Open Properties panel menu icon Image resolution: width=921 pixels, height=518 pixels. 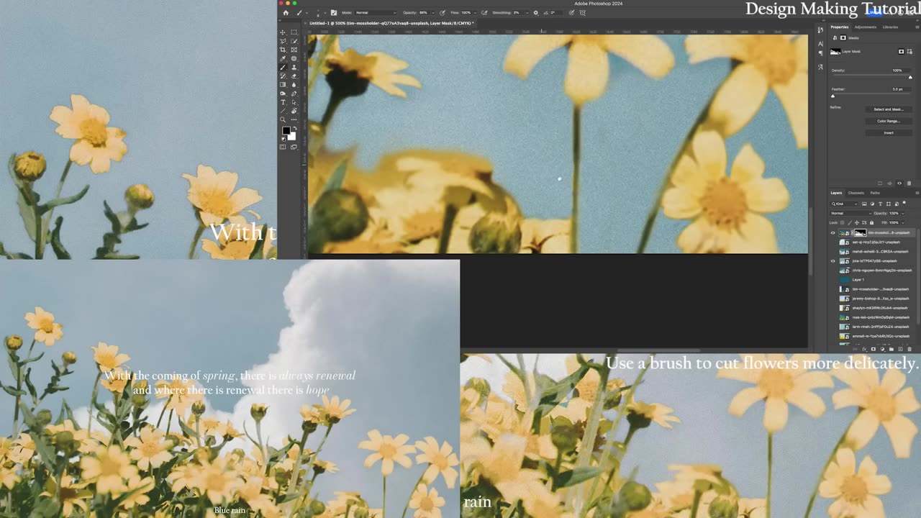[x=917, y=27]
